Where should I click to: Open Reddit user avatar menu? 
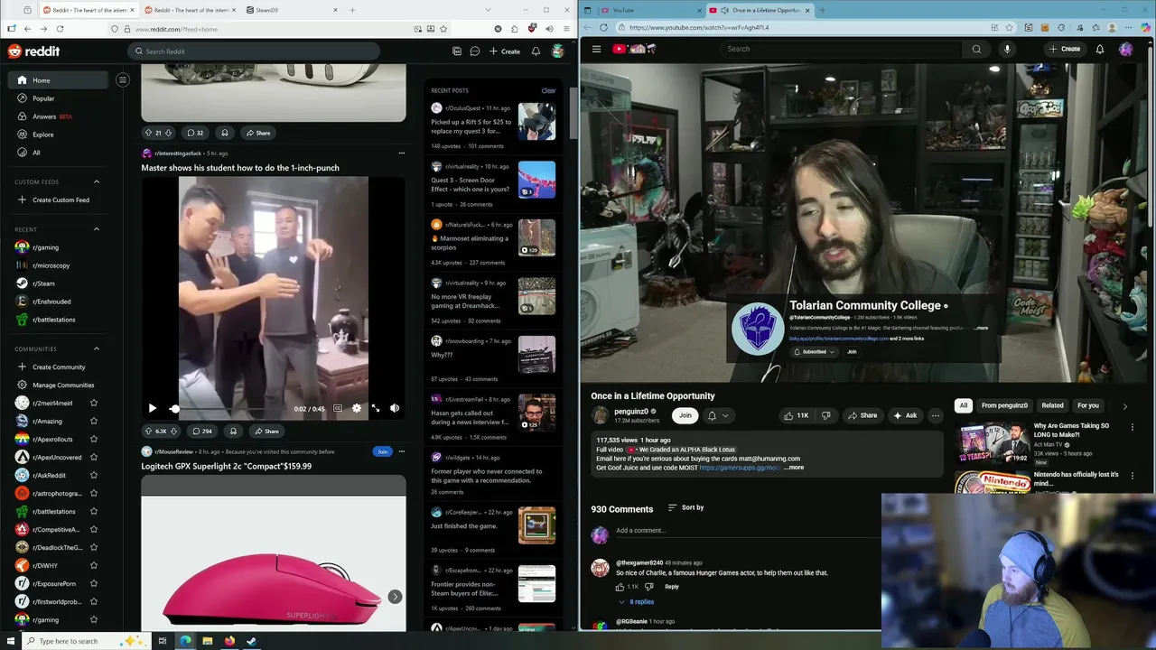click(x=558, y=51)
